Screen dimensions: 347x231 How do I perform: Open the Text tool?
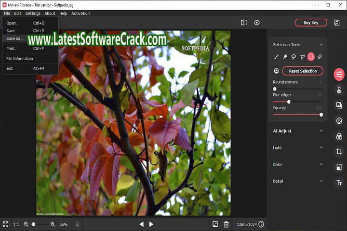[x=339, y=182]
